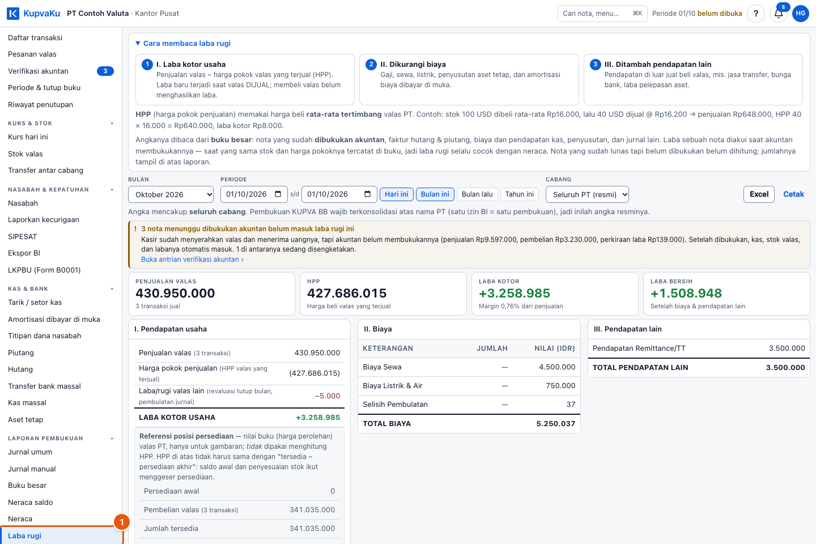The image size is (816, 544).
Task: Open the notifications bell
Action: [x=779, y=14]
